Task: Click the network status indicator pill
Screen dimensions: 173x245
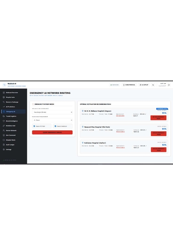Action: [114, 85]
